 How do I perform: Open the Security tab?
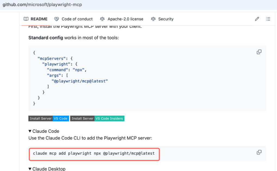(162, 19)
